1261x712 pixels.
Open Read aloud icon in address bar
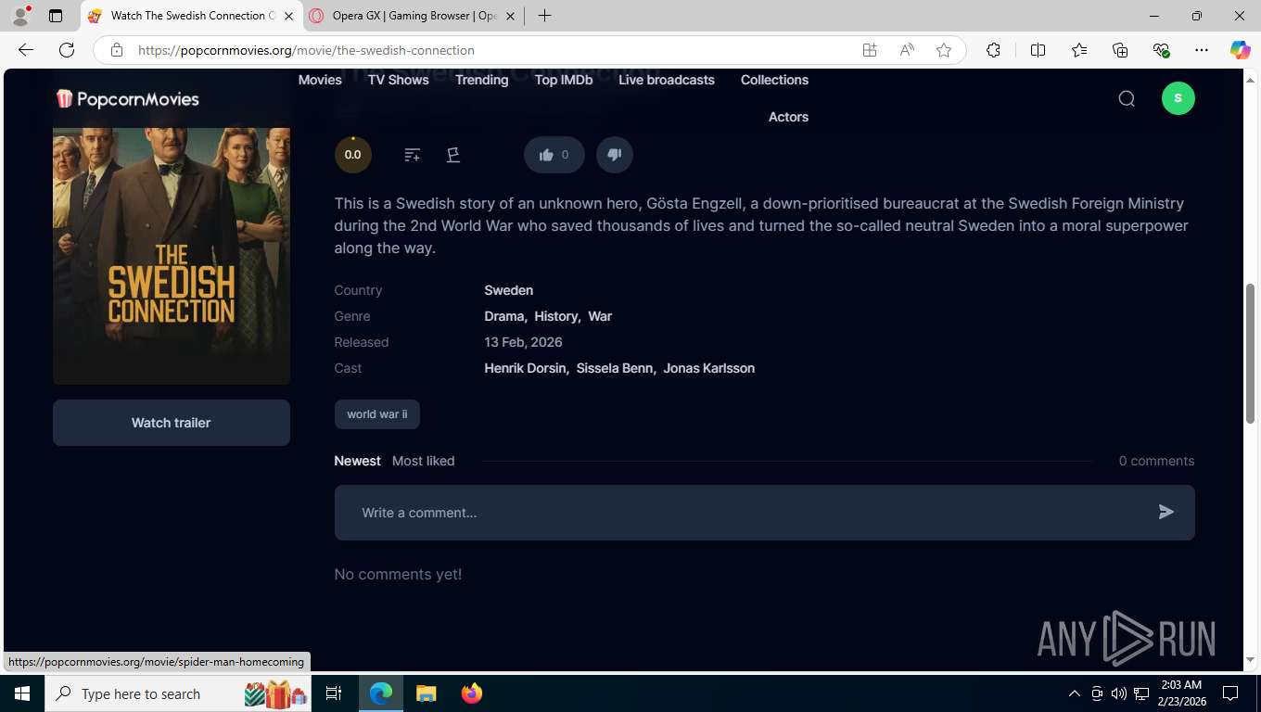pyautogui.click(x=907, y=50)
